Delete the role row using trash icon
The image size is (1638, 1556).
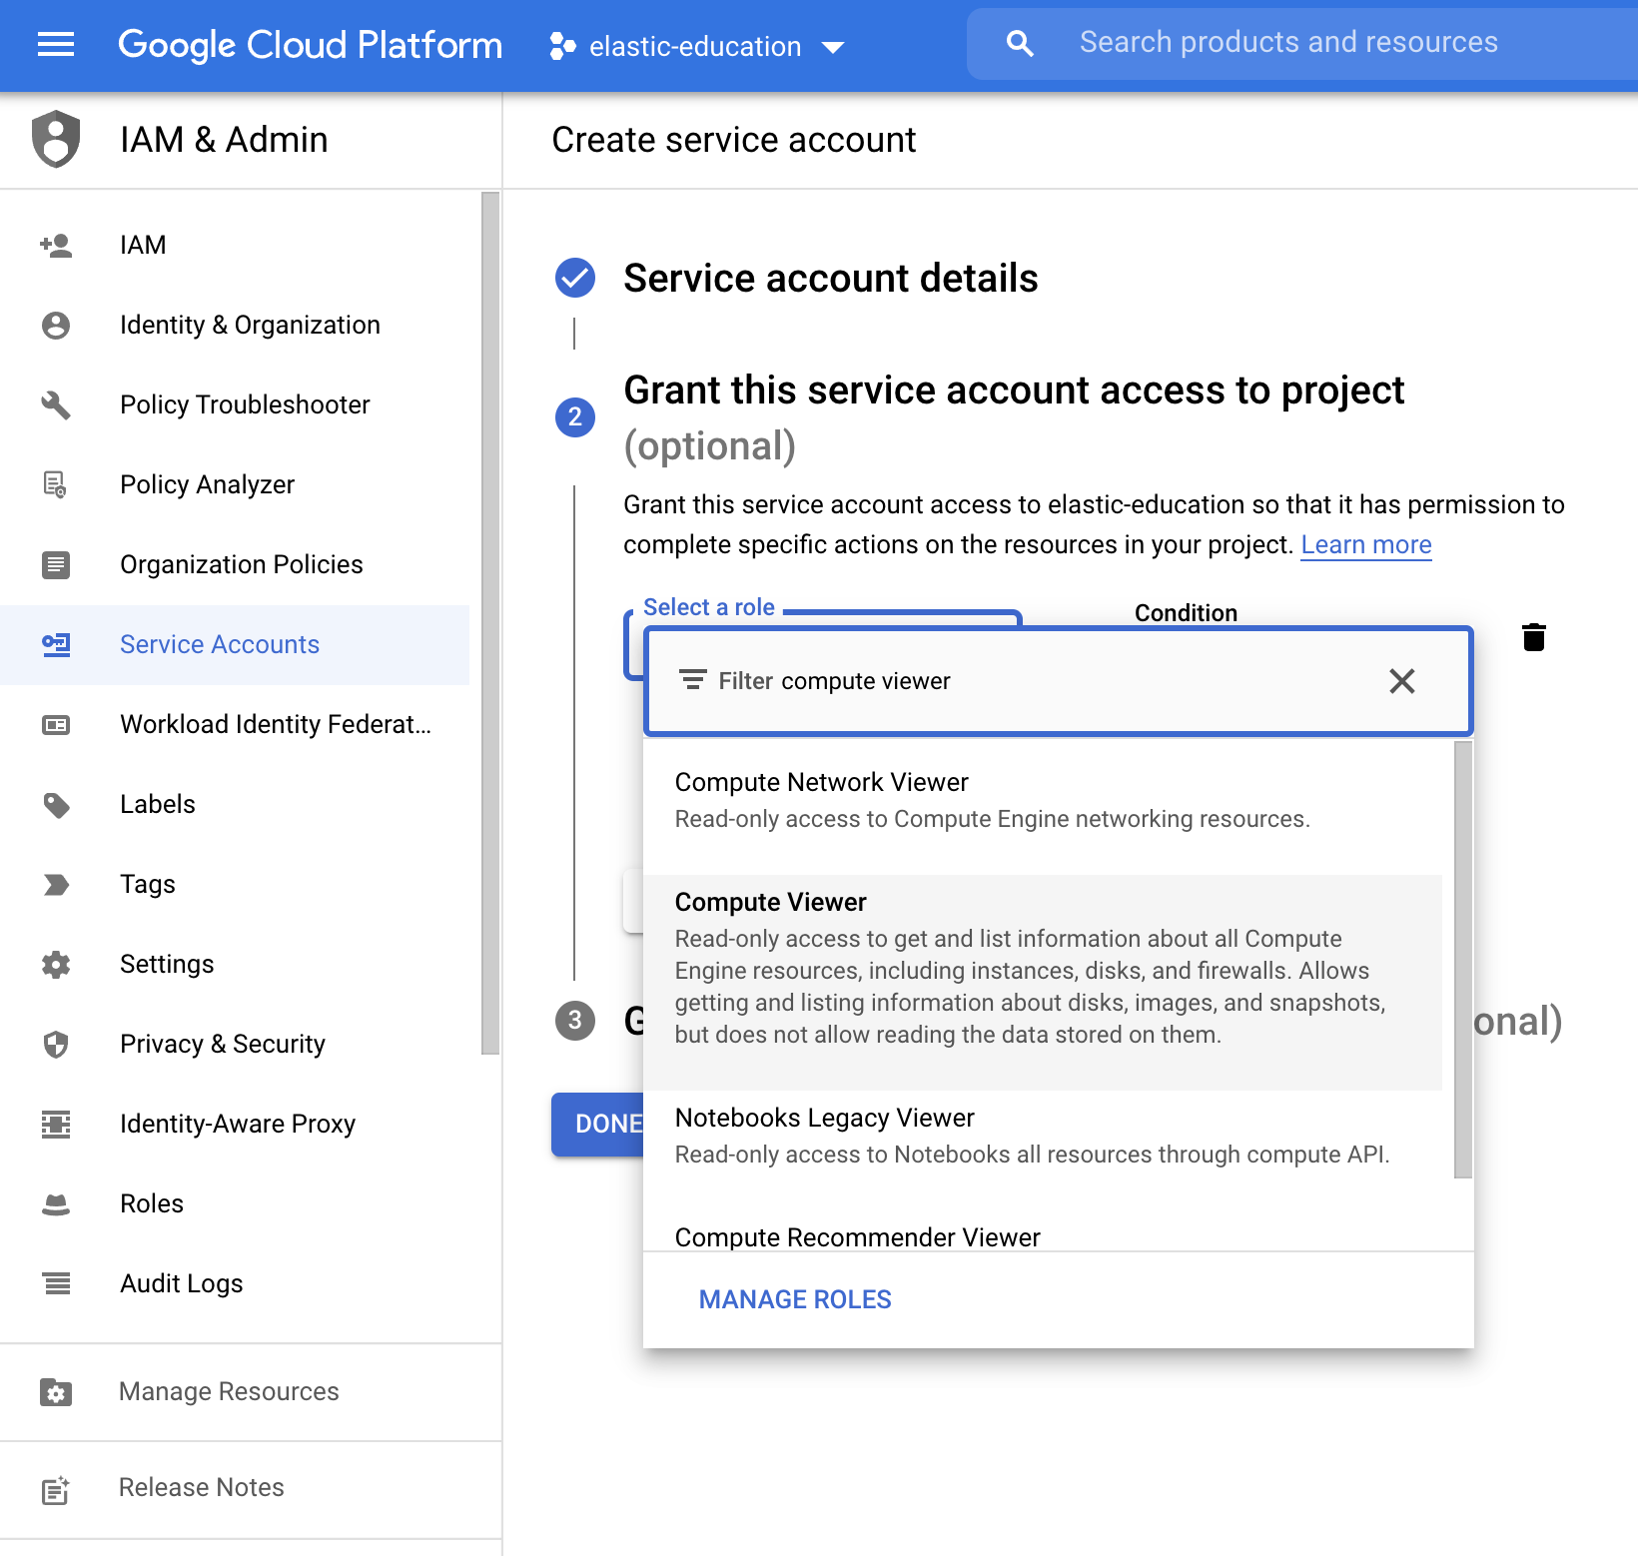click(1534, 637)
